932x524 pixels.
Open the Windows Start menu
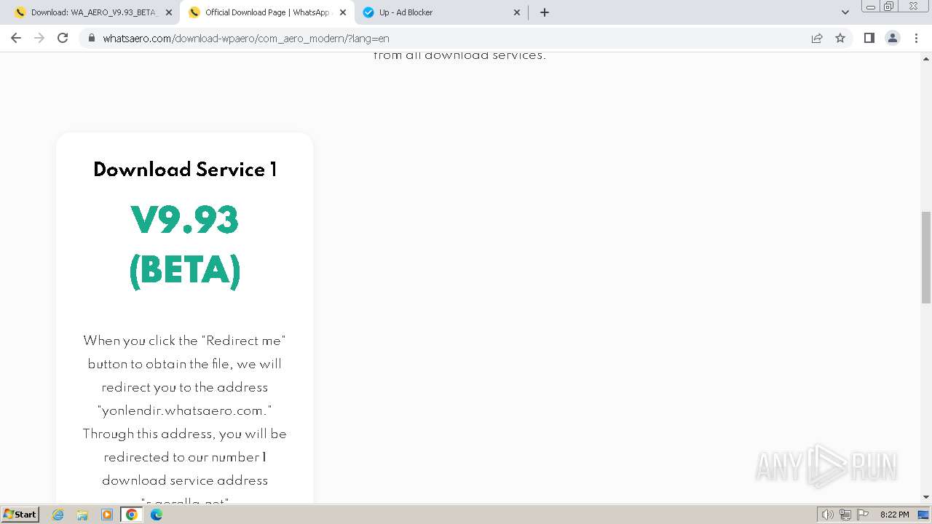[x=20, y=514]
